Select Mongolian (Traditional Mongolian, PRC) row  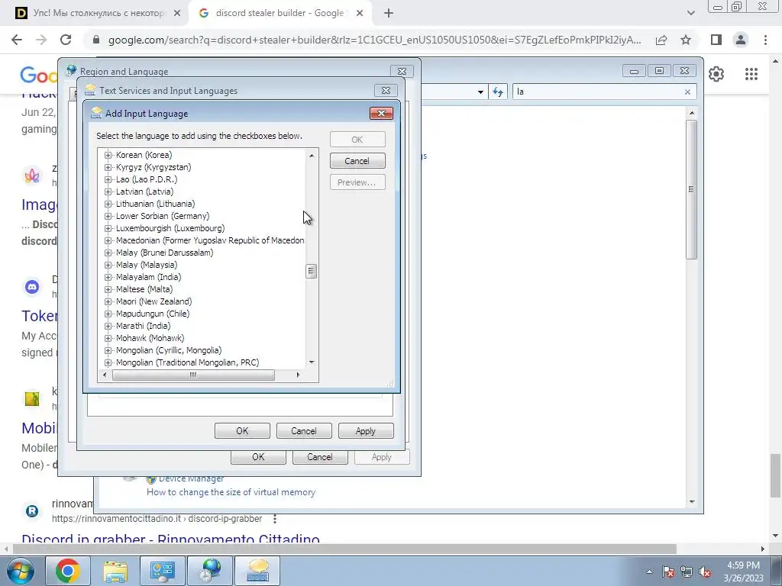pyautogui.click(x=188, y=362)
